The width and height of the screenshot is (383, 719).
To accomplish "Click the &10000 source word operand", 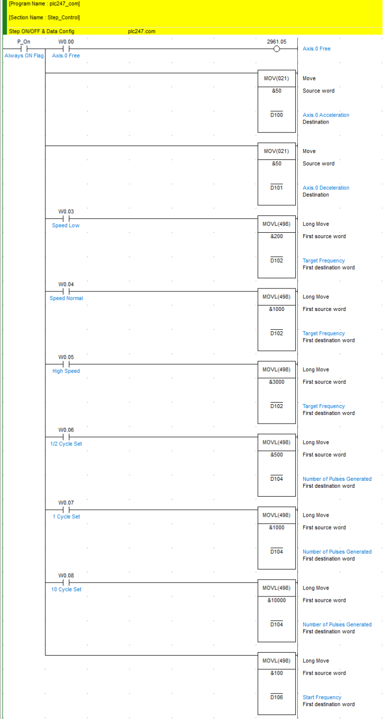I will [276, 600].
